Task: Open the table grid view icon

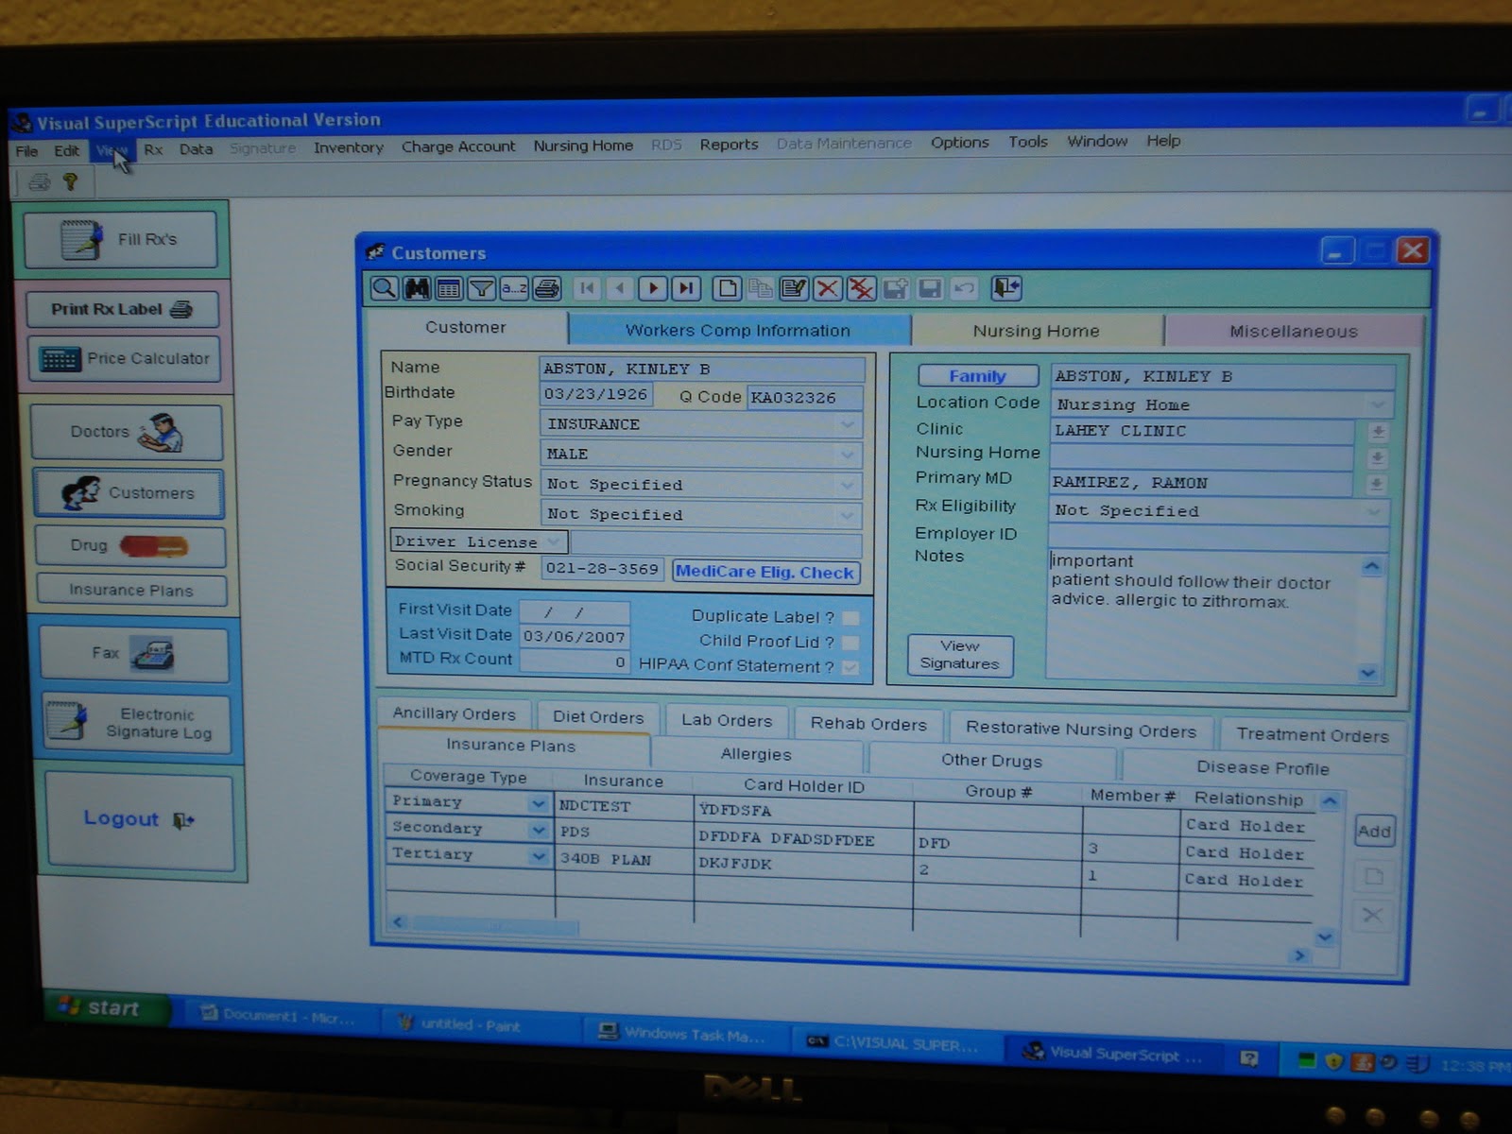Action: (x=449, y=288)
